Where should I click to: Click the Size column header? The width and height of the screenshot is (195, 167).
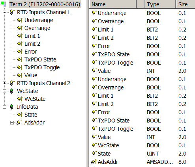[186, 4]
